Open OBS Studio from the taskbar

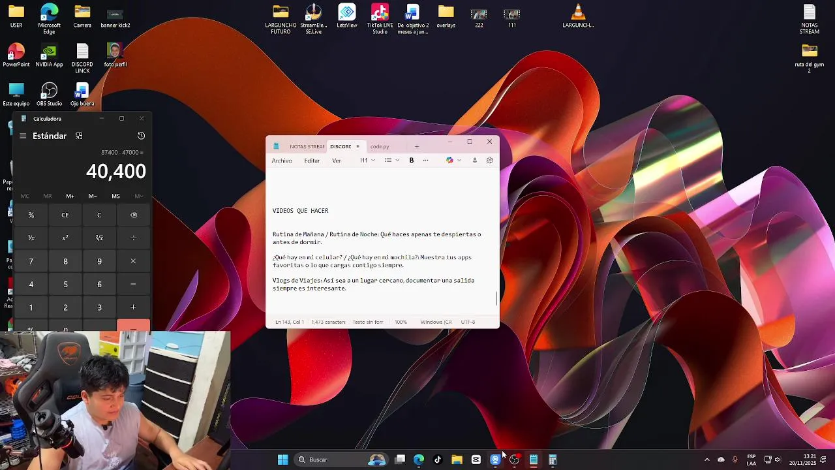(514, 460)
